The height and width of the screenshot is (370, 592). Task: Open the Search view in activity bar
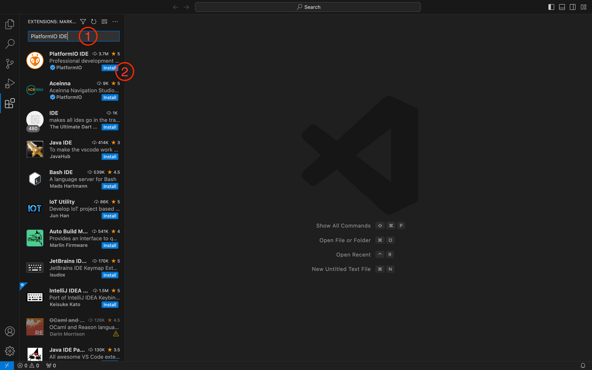pos(10,44)
